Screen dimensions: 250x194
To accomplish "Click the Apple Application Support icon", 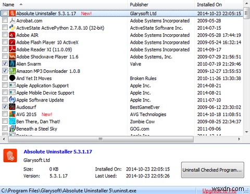I will click(12, 85).
